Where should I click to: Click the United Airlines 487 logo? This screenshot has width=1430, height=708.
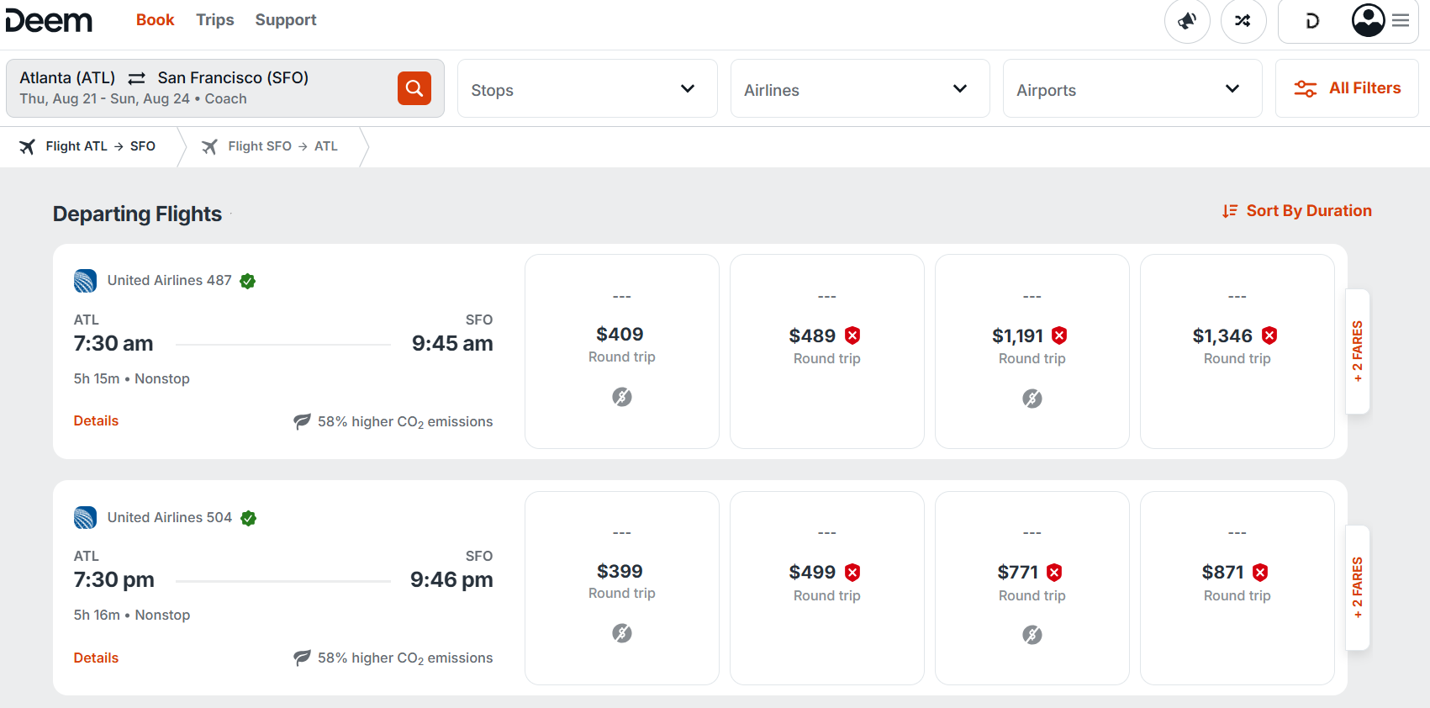[85, 281]
